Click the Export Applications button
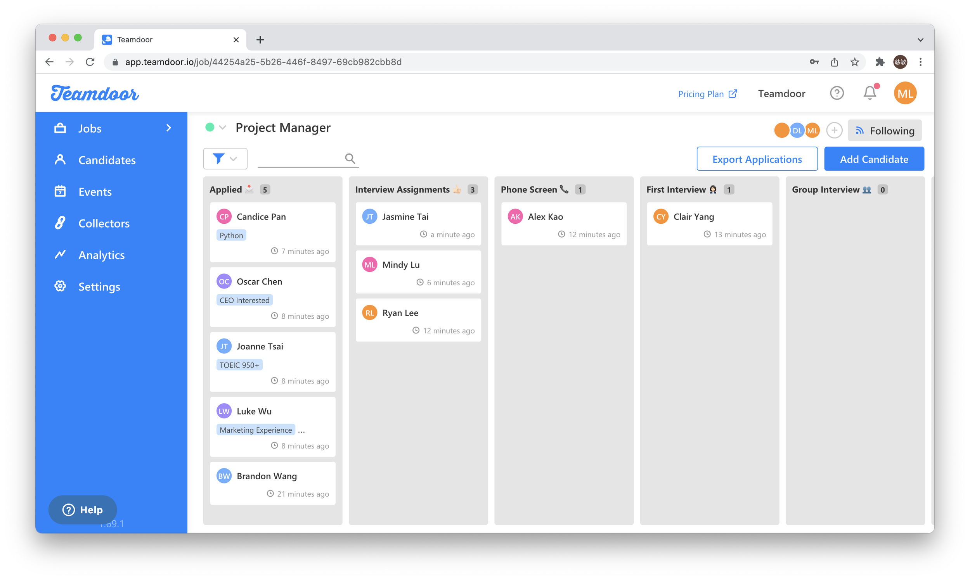The image size is (970, 580). click(x=757, y=159)
